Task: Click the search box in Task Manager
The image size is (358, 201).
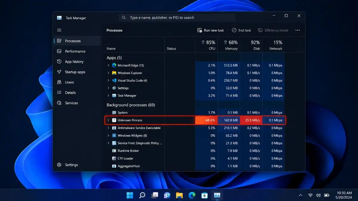Action: pyautogui.click(x=177, y=18)
